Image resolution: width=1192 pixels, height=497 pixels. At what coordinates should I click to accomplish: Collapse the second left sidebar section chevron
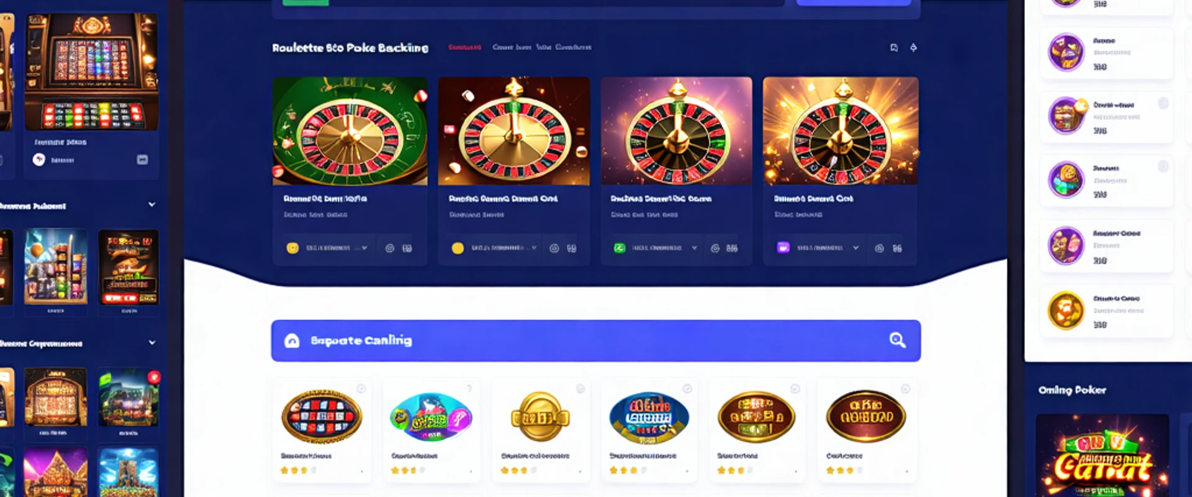coord(151,342)
